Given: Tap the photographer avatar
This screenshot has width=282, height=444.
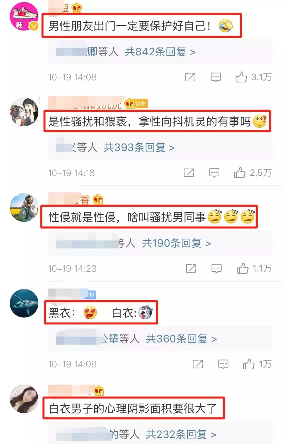Looking at the screenshot, I should pos(24,208).
